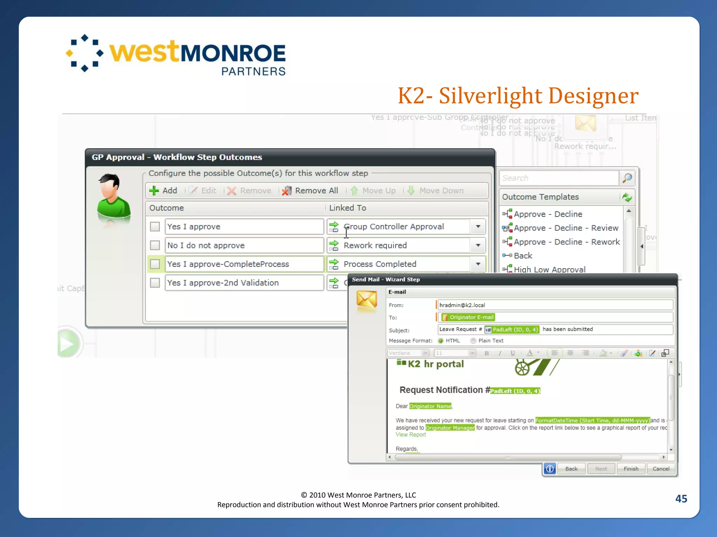Click the eraser clear formatting icon

624,353
